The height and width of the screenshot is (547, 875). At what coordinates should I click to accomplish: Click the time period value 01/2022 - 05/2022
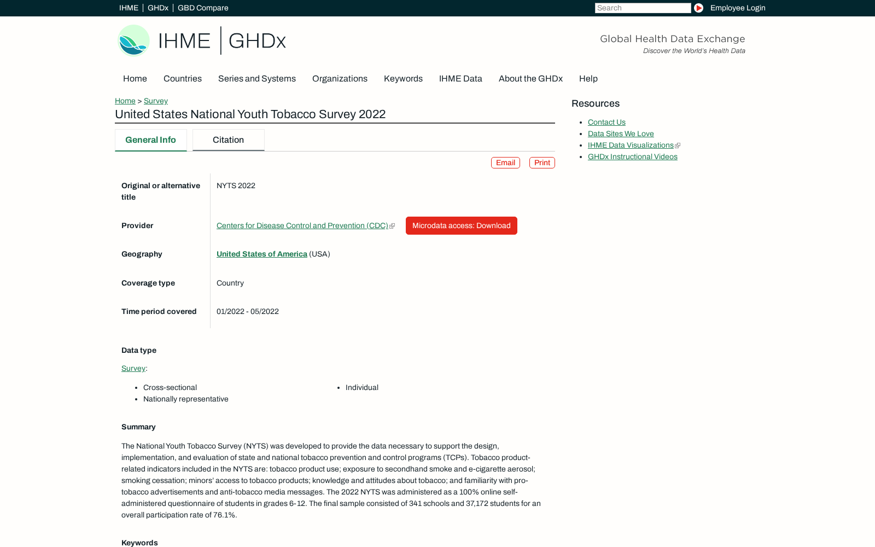coord(248,311)
